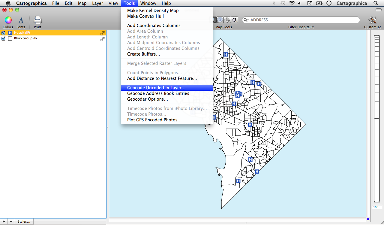
Task: Hide the HospitalPt layer by unchecking its checkbox
Action: [x=3, y=32]
